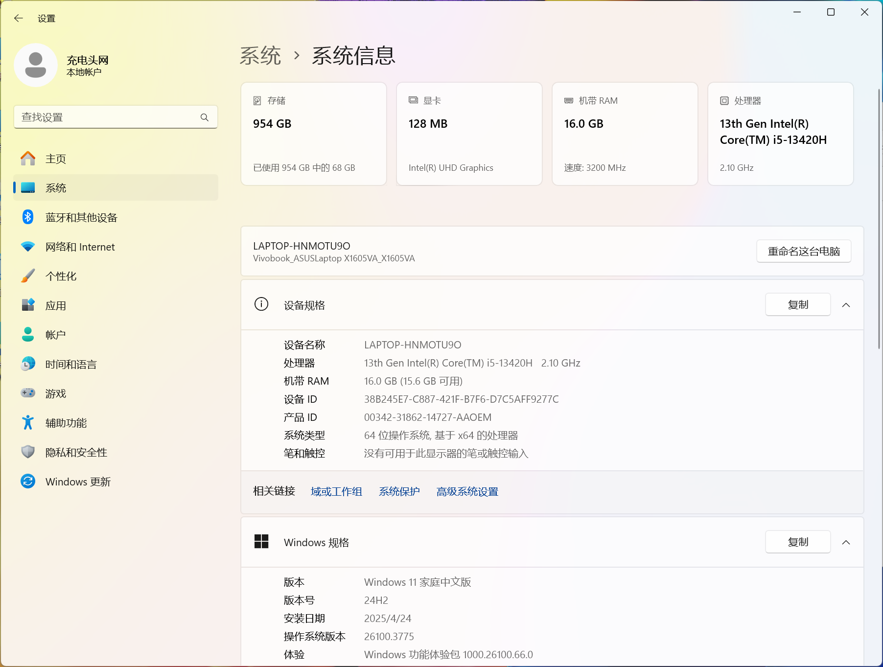Click the Home house icon
Image resolution: width=883 pixels, height=667 pixels.
click(28, 159)
